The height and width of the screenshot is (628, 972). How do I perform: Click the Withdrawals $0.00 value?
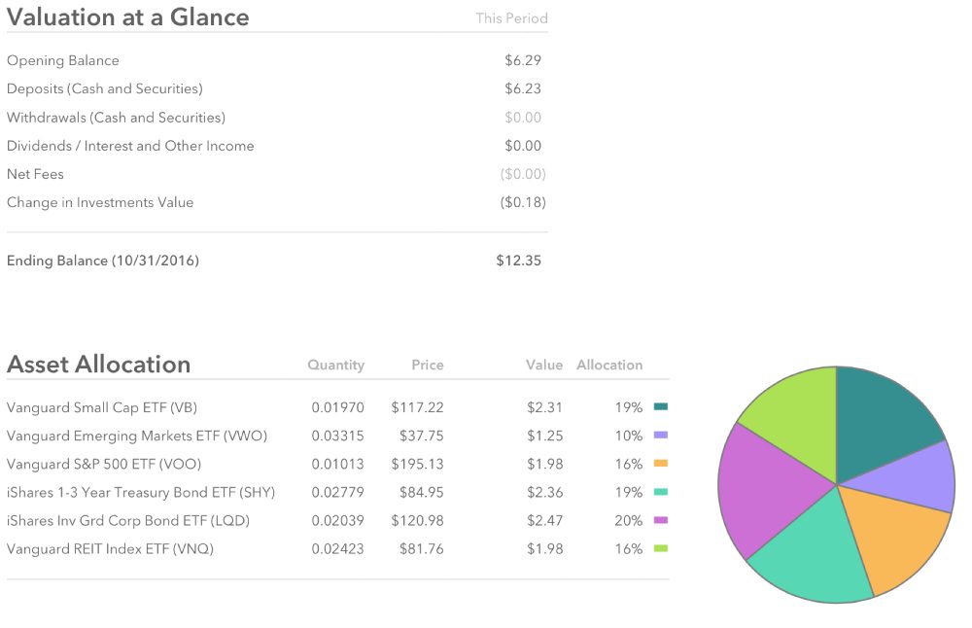click(523, 118)
